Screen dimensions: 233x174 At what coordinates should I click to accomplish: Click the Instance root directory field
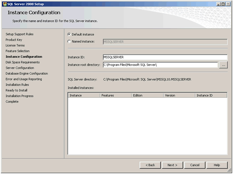160,65
